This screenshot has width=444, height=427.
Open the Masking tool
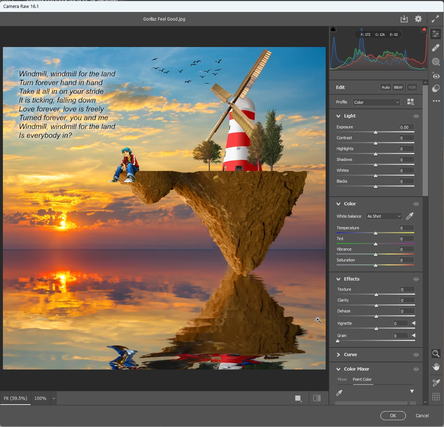pyautogui.click(x=436, y=61)
